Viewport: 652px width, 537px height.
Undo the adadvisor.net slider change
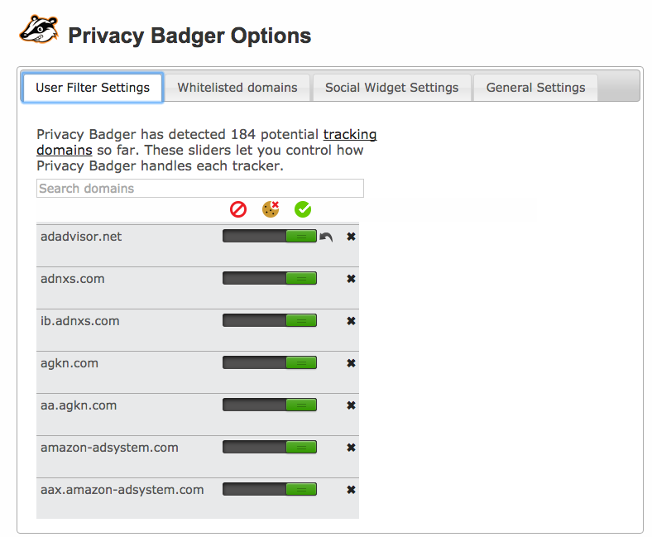pyautogui.click(x=327, y=237)
